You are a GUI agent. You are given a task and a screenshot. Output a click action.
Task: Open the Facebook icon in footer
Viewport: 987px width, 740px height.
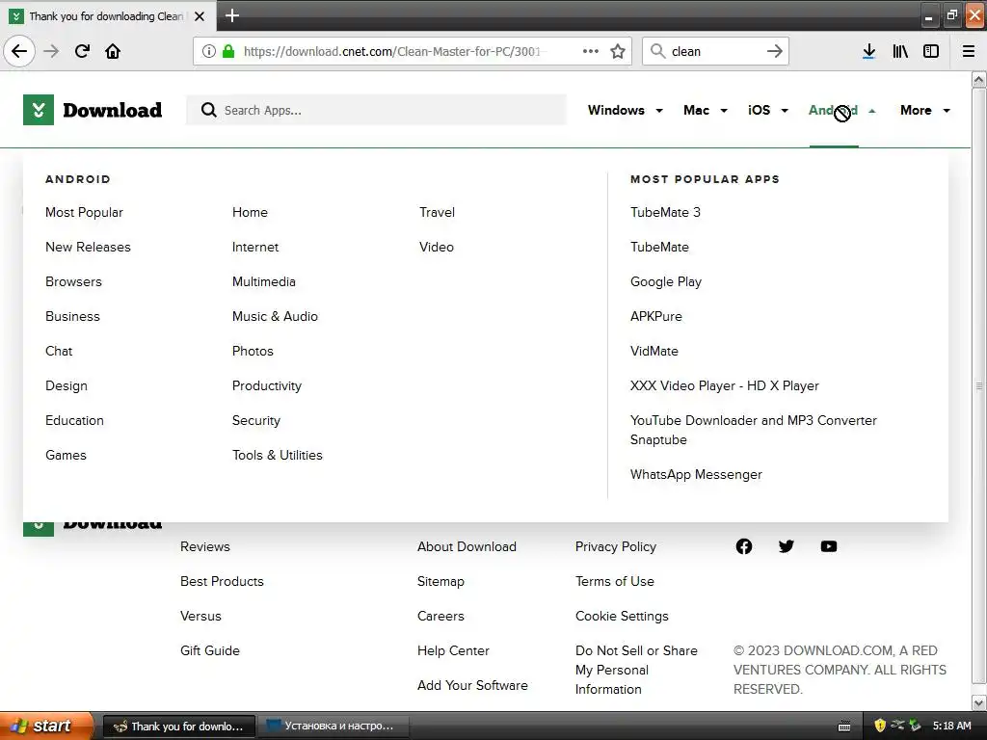[x=744, y=546]
